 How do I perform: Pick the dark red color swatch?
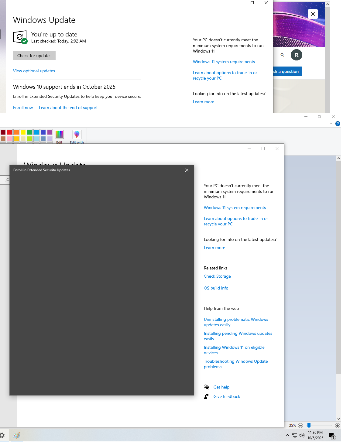3,132
